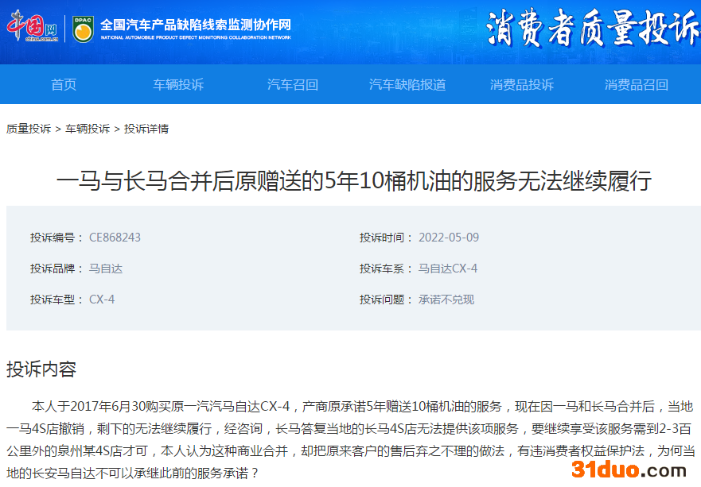Click the 承诺不兑现 complaint issue value

point(446,300)
